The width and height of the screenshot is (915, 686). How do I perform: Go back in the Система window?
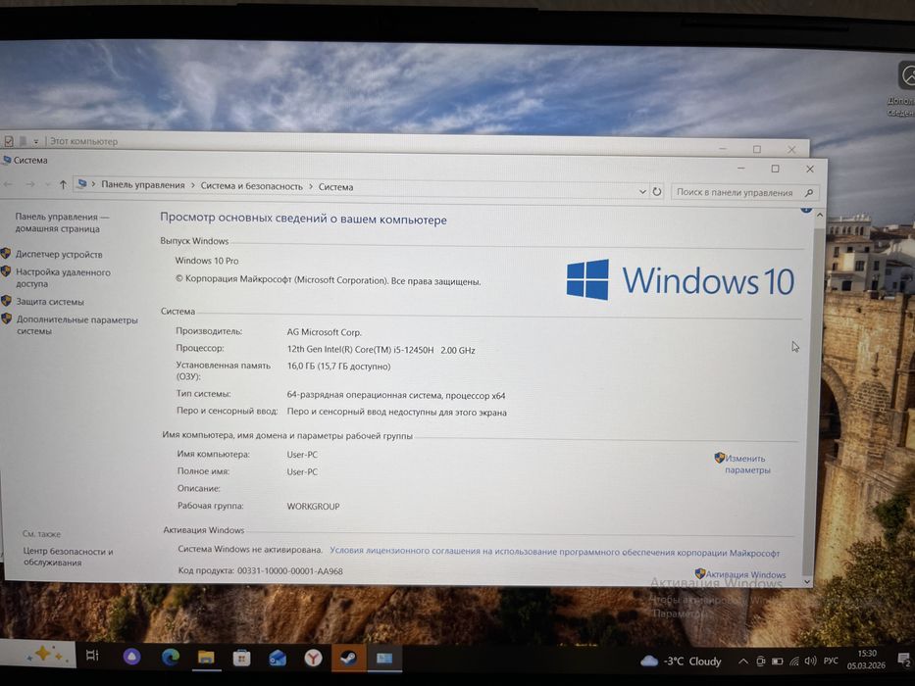point(8,184)
